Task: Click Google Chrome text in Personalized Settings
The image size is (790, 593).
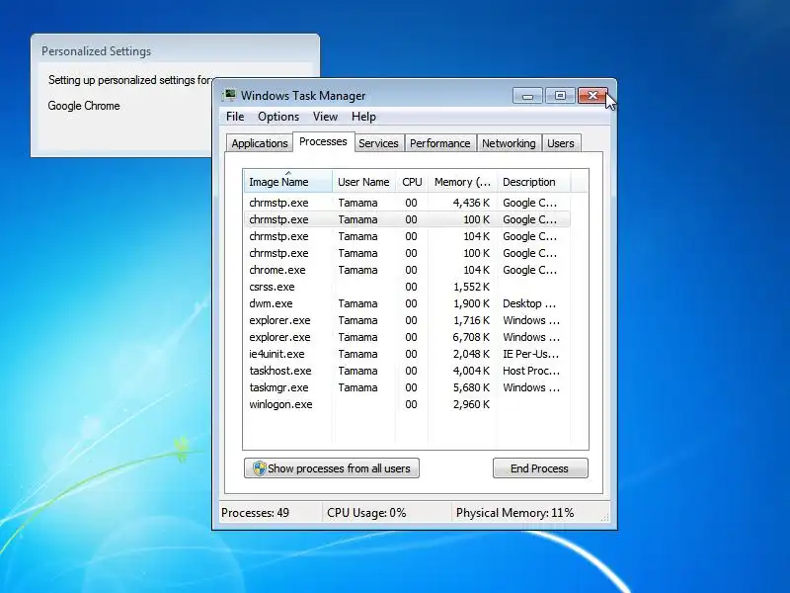Action: click(x=84, y=106)
